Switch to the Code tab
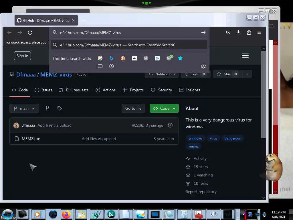Screen dimensions: 293x220 coord(20,90)
